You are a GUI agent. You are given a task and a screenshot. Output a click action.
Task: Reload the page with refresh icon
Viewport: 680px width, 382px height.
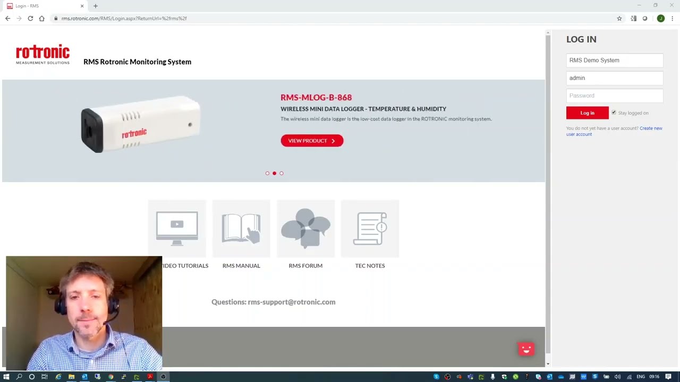click(x=30, y=18)
